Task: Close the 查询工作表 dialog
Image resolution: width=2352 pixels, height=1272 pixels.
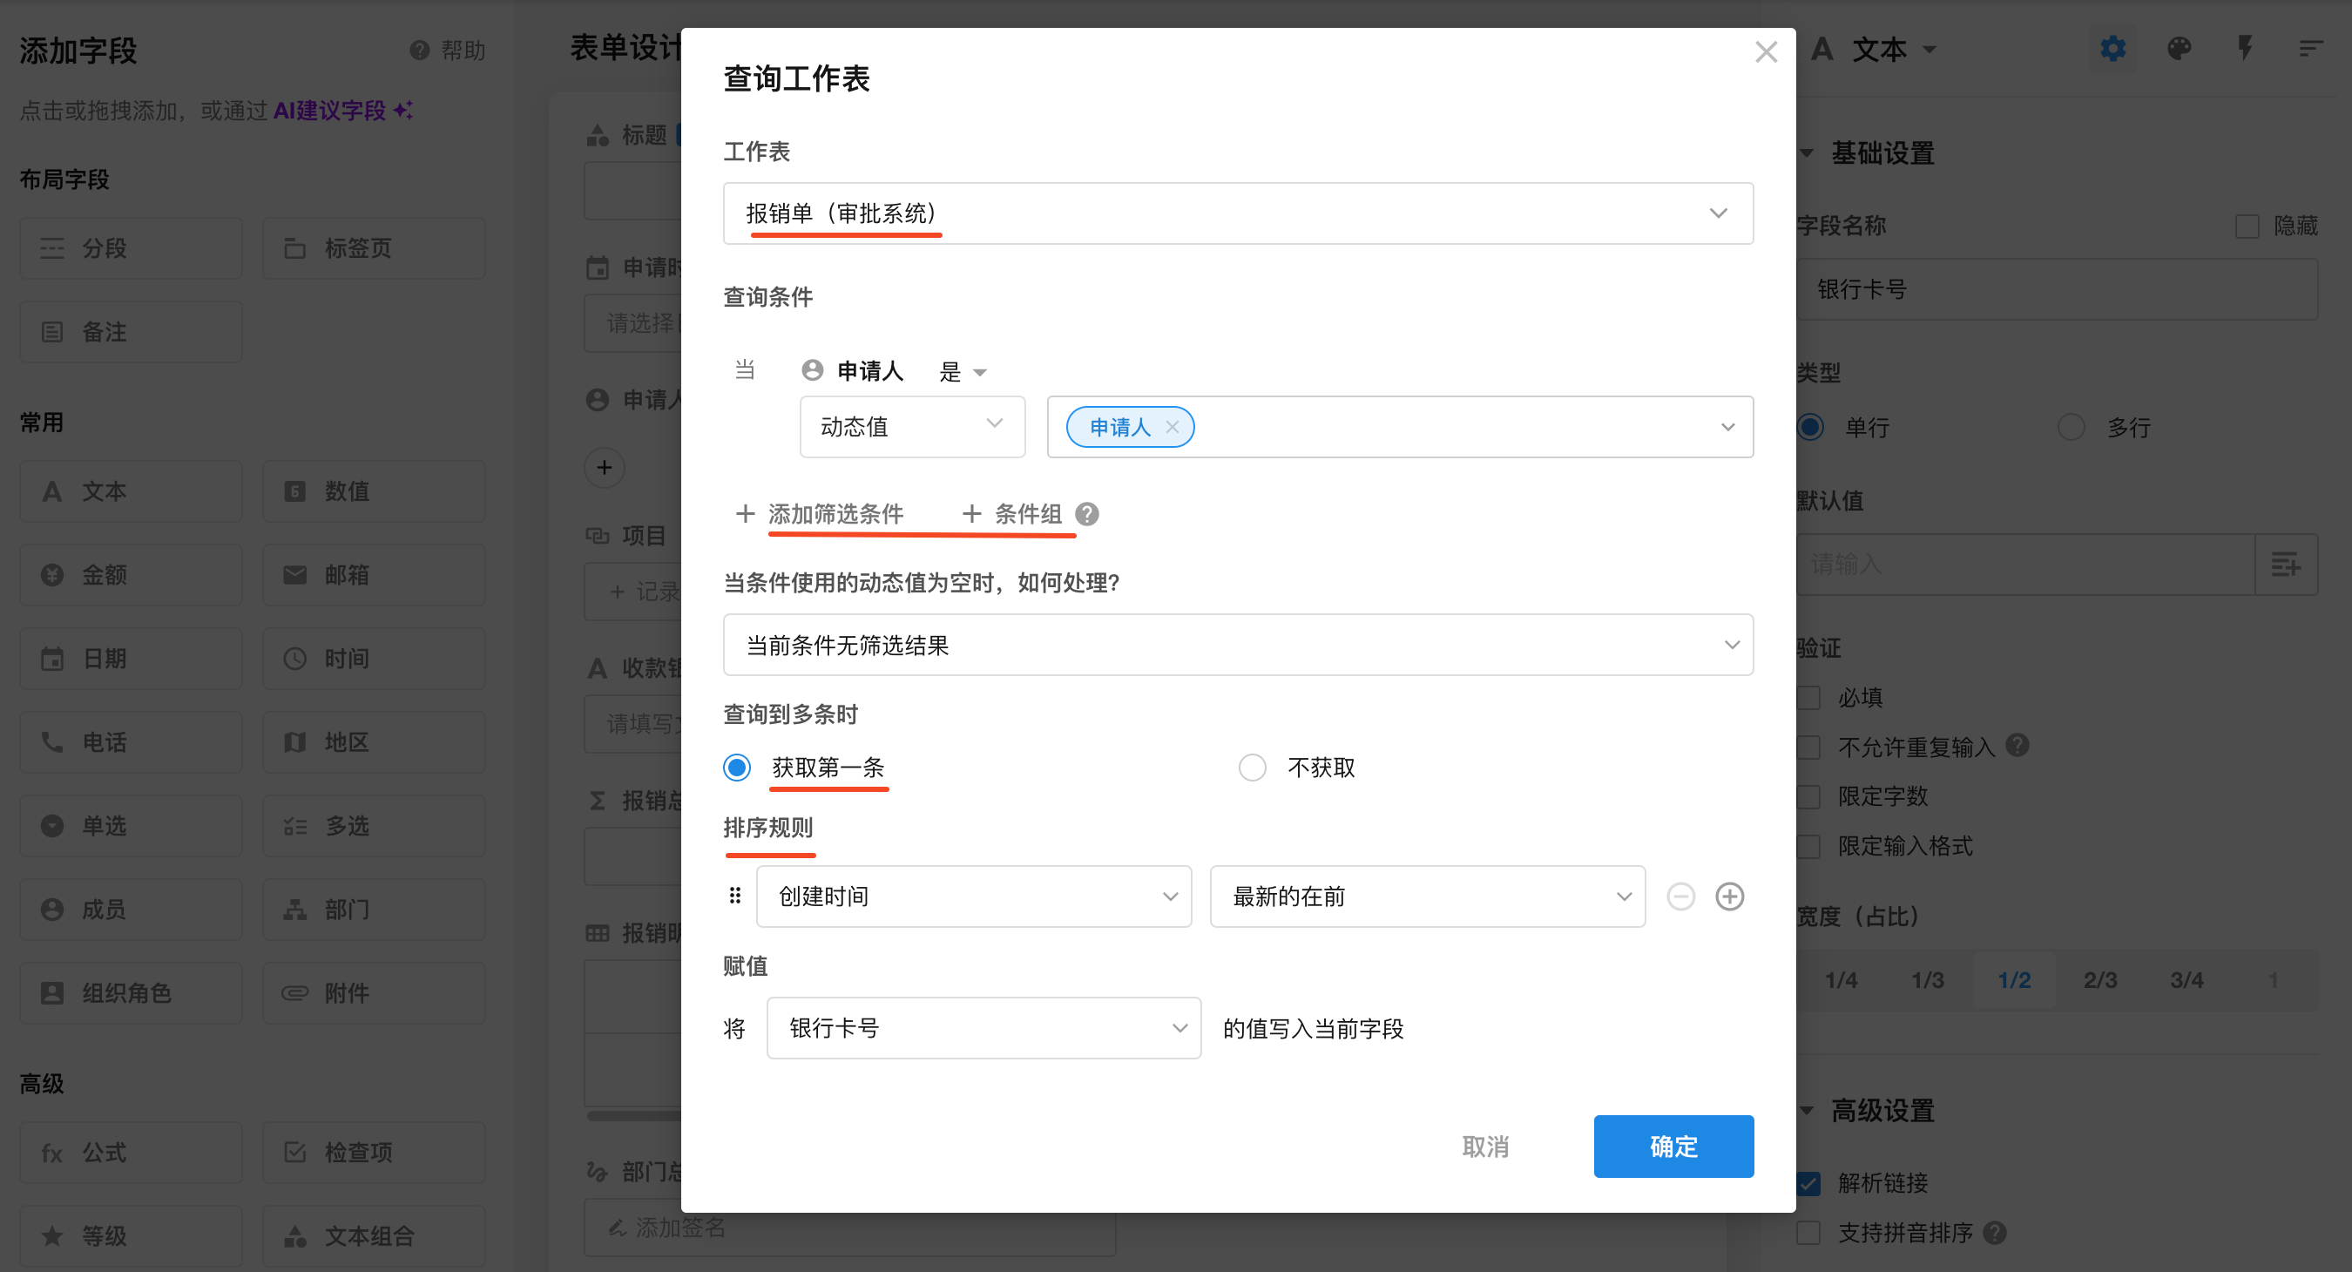Action: coord(1766,52)
